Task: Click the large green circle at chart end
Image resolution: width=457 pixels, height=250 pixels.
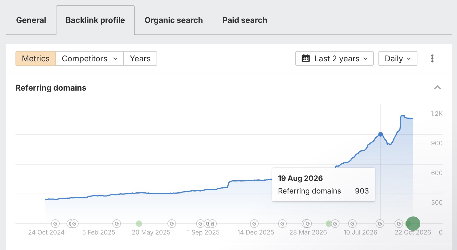Action: [413, 224]
